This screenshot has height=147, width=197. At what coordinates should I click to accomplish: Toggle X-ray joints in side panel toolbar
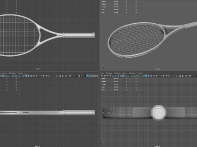pos(186,76)
